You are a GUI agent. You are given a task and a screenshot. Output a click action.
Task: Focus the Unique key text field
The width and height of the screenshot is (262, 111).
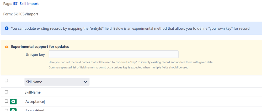point(114,54)
